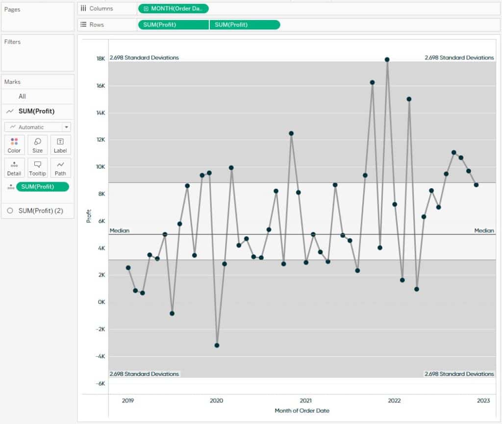Image resolution: width=502 pixels, height=424 pixels.
Task: Open the Color mark property
Action: [14, 145]
